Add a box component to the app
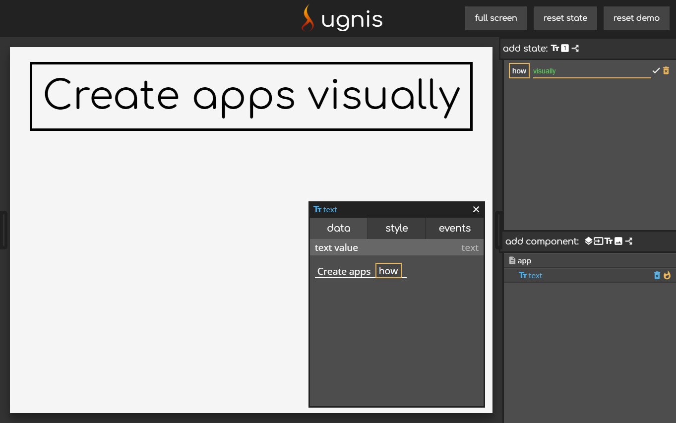This screenshot has width=676, height=423. [588, 241]
